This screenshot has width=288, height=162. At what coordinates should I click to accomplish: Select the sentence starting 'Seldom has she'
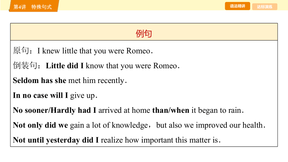(70, 81)
